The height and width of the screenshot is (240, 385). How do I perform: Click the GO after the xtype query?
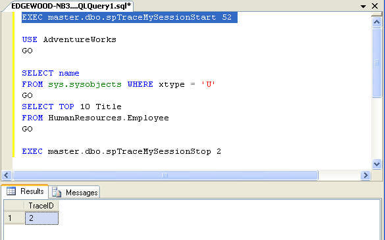coord(27,95)
